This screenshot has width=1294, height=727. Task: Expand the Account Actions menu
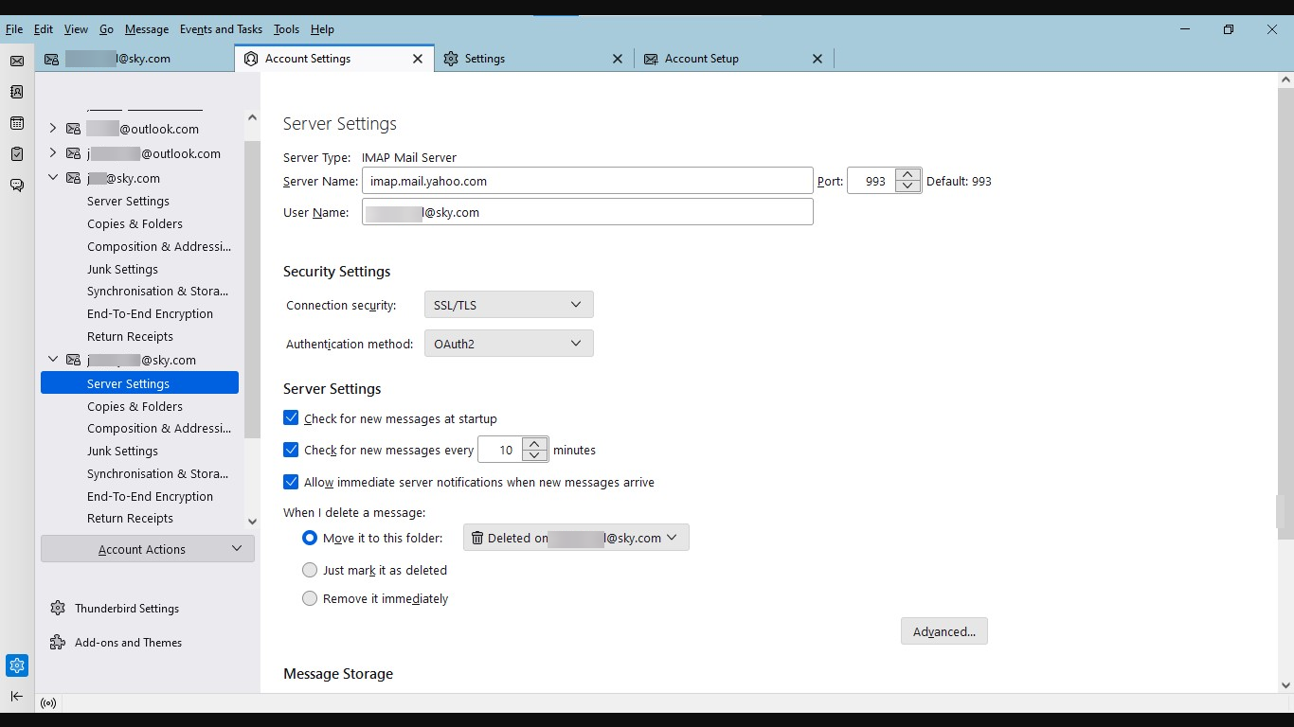tap(147, 548)
